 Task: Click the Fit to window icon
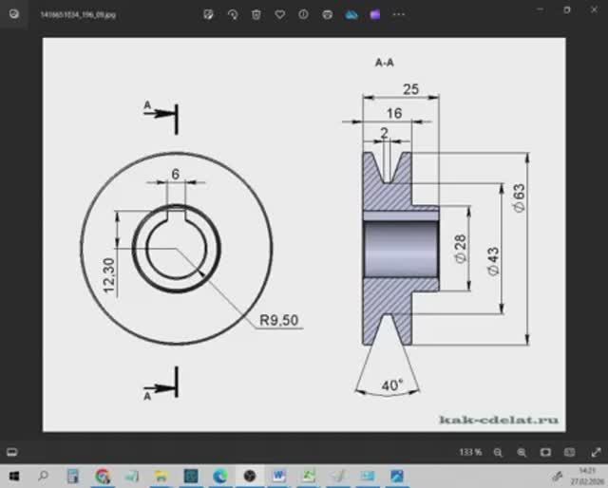click(545, 452)
